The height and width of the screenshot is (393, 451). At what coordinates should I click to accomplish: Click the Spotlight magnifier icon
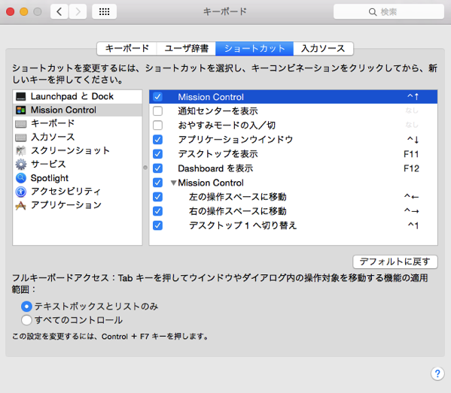(21, 178)
